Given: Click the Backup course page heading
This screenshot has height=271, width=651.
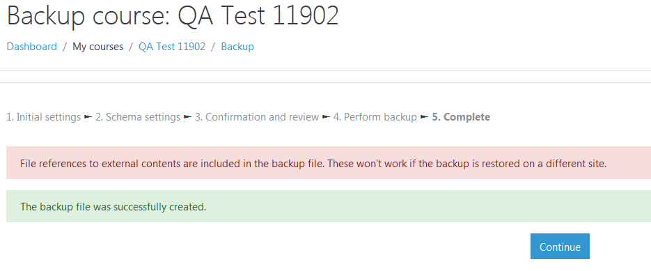Looking at the screenshot, I should pos(173,17).
